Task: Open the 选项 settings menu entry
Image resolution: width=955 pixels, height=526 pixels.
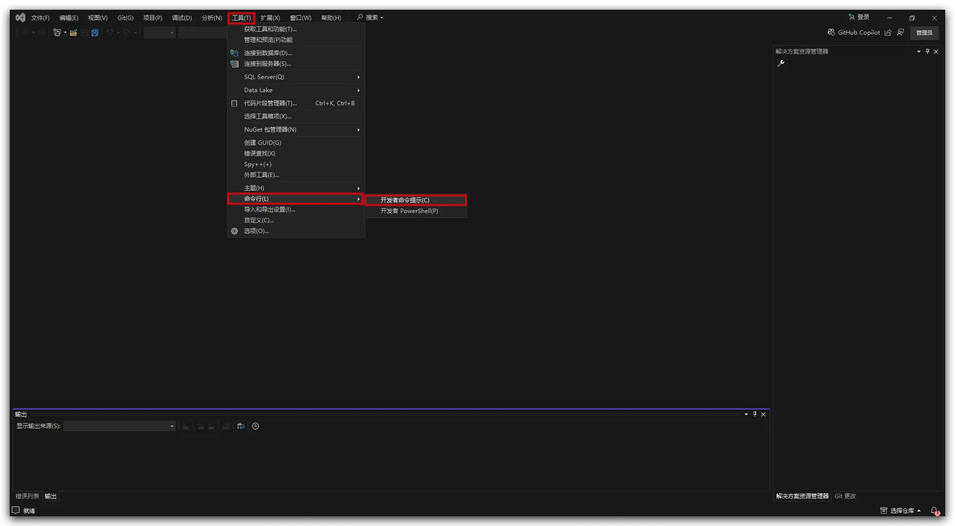Action: pos(256,231)
